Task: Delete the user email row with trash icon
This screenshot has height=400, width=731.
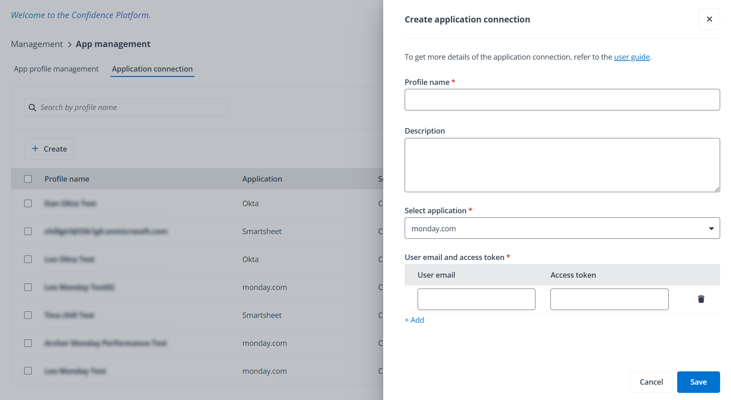Action: point(701,299)
